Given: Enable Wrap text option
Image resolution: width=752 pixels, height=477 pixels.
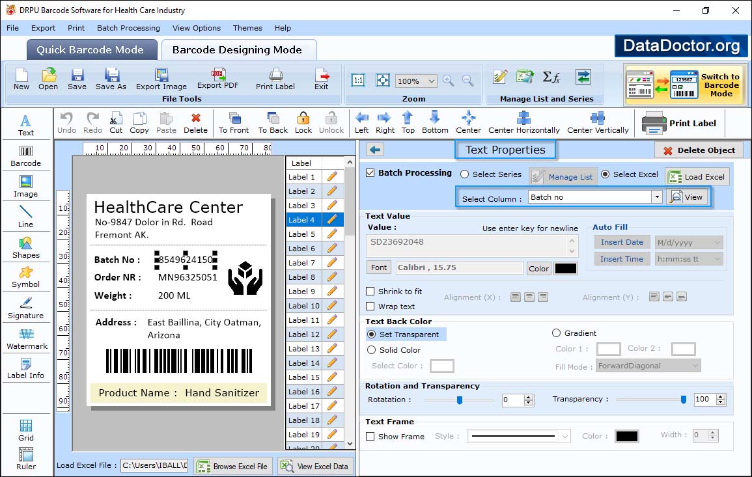Looking at the screenshot, I should tap(370, 306).
